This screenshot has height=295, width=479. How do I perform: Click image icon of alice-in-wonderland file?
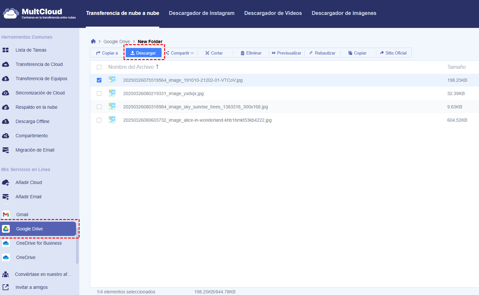click(x=112, y=120)
